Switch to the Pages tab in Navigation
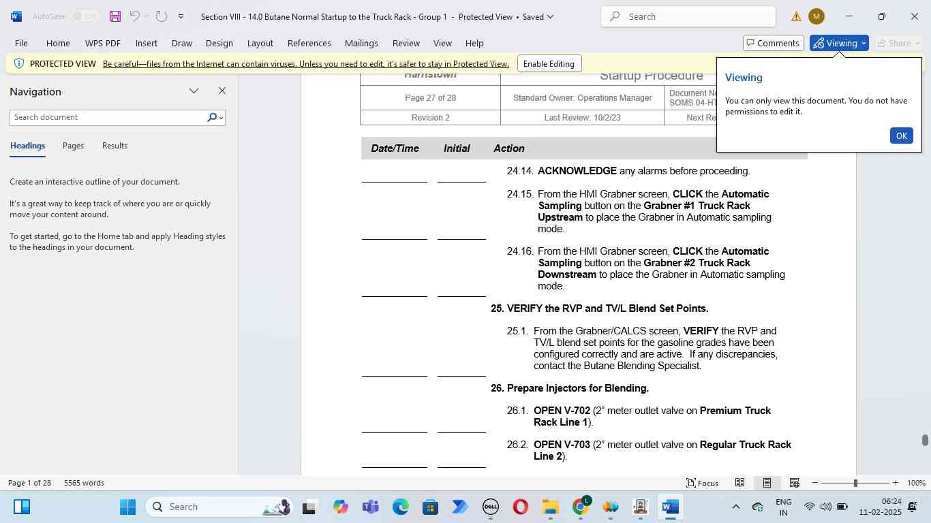 pyautogui.click(x=73, y=146)
